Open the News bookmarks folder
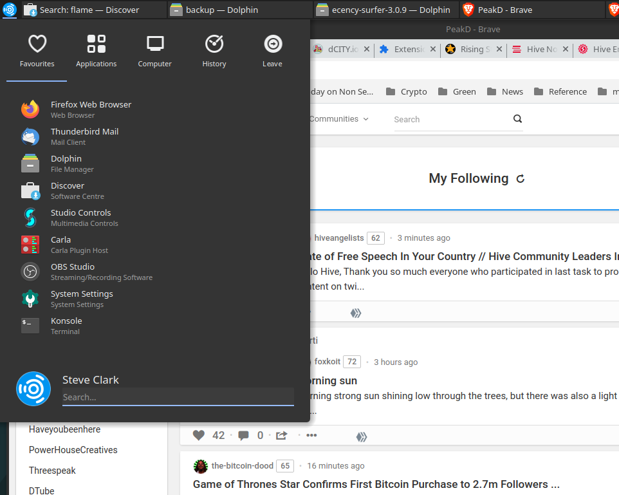Viewport: 619px width, 495px height. click(x=505, y=91)
